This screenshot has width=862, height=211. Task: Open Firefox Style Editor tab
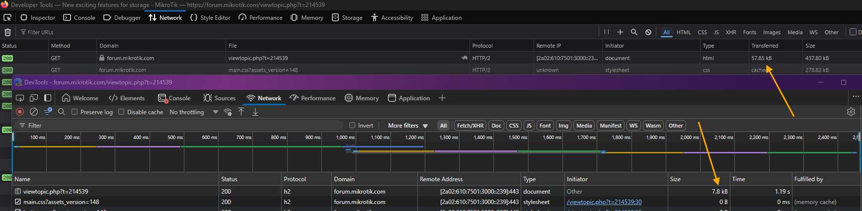point(210,18)
